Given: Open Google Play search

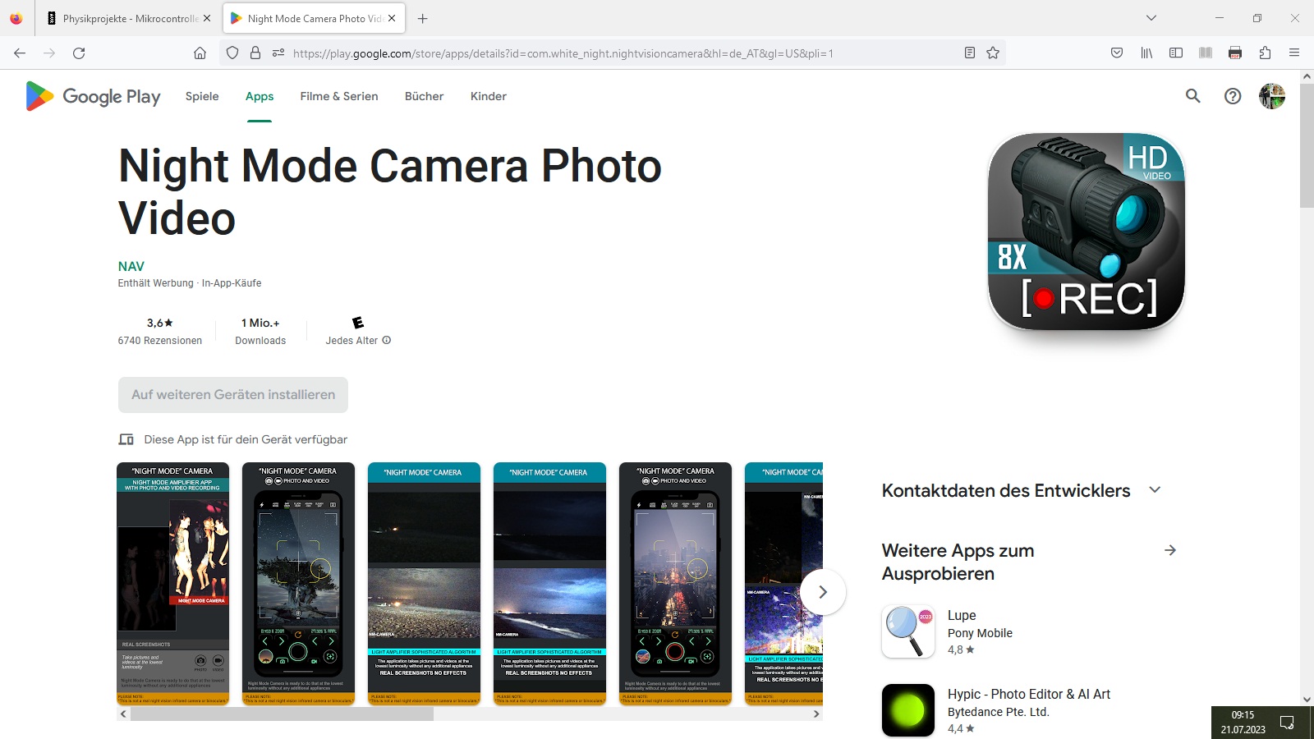Looking at the screenshot, I should pos(1193,96).
